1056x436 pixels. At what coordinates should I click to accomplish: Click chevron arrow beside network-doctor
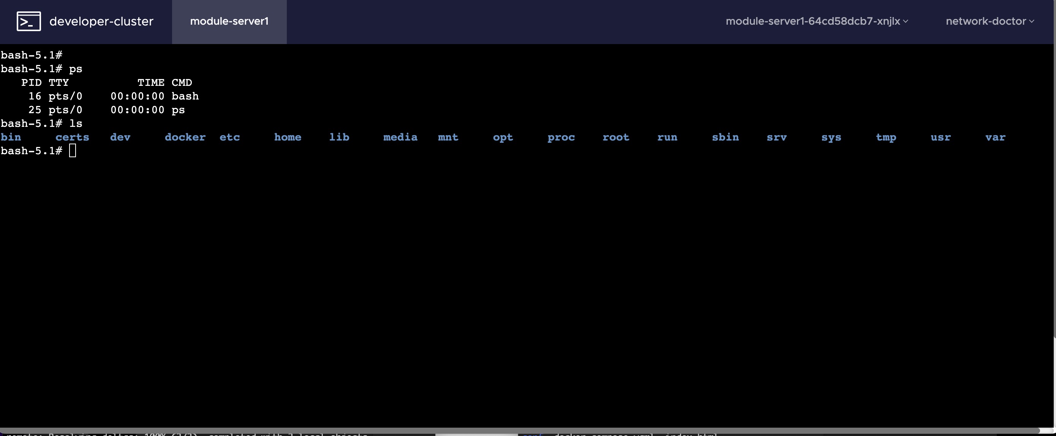tap(1031, 21)
